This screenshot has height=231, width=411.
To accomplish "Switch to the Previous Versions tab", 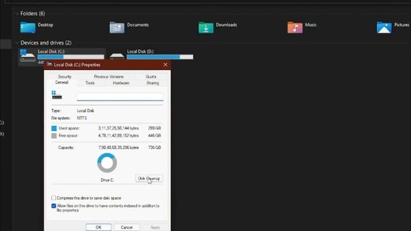I will pyautogui.click(x=109, y=77).
